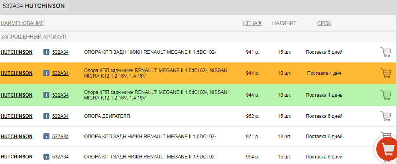Sort the table by ЦЕНА column

click(x=252, y=23)
